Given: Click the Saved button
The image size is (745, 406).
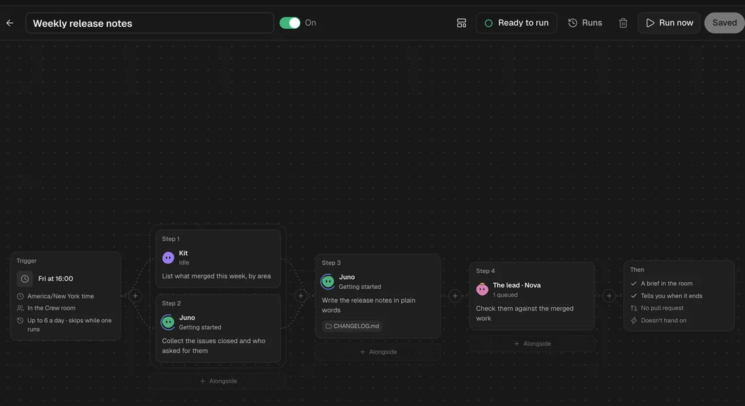Looking at the screenshot, I should pyautogui.click(x=724, y=23).
